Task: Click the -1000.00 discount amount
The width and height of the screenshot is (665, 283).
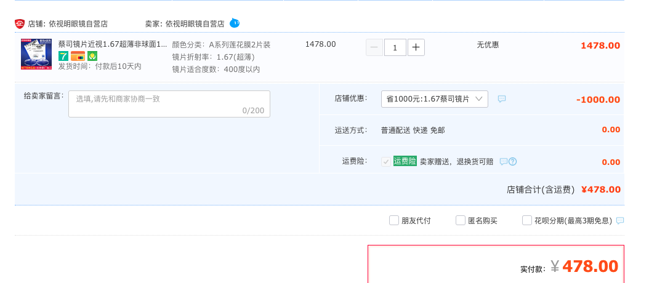Action: pos(598,100)
